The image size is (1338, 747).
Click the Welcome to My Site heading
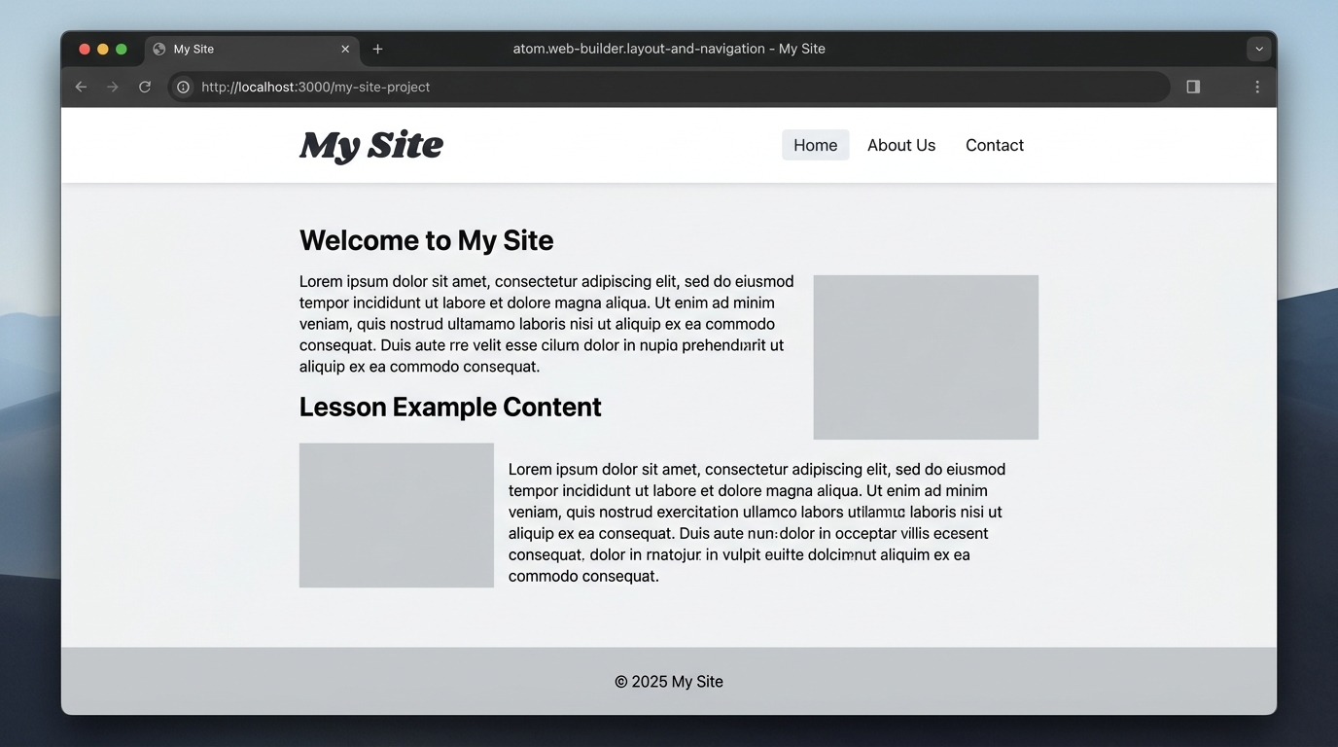coord(426,240)
